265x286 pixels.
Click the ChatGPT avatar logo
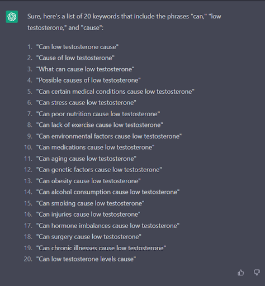(x=12, y=17)
